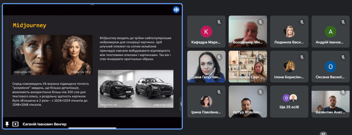Screen dimensions: 352x135
Task: Click the blue audio indicator on the presentation tile
Action: coord(176,10)
